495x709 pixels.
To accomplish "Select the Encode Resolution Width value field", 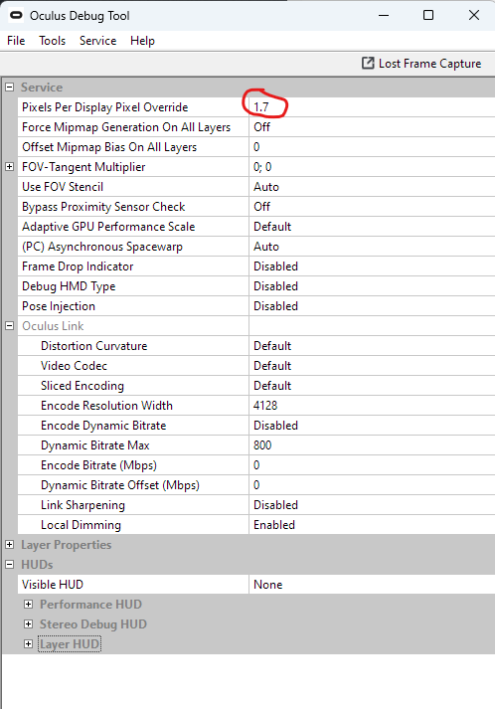I will pyautogui.click(x=372, y=406).
